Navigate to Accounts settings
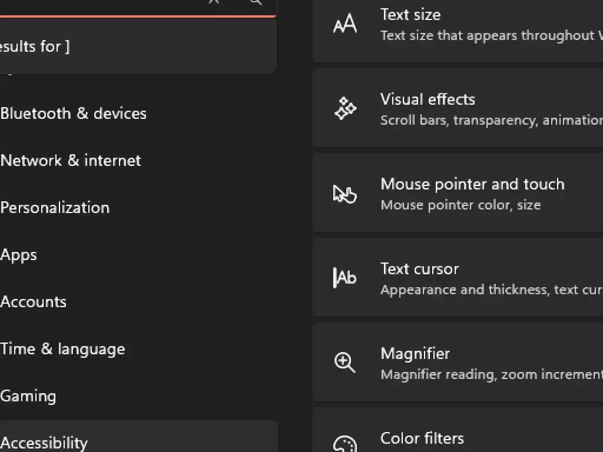This screenshot has height=452, width=603. [34, 302]
